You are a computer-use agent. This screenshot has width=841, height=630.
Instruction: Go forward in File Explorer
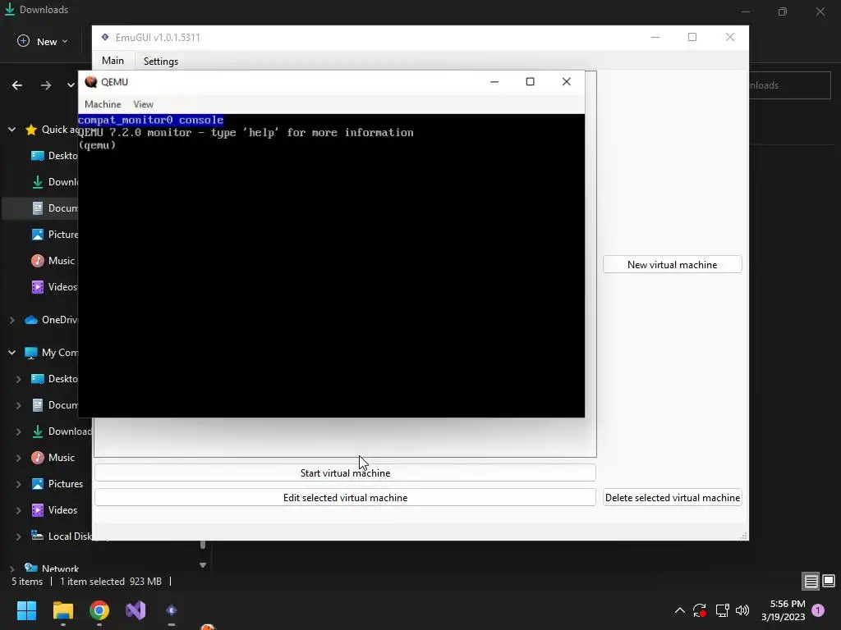tap(46, 85)
